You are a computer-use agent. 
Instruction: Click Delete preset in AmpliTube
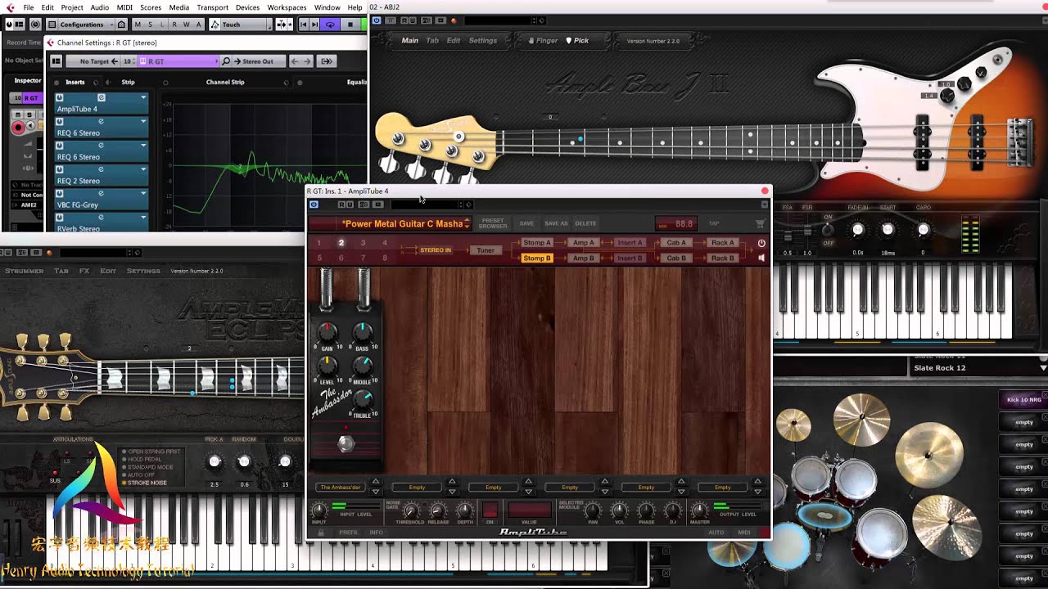(x=585, y=223)
